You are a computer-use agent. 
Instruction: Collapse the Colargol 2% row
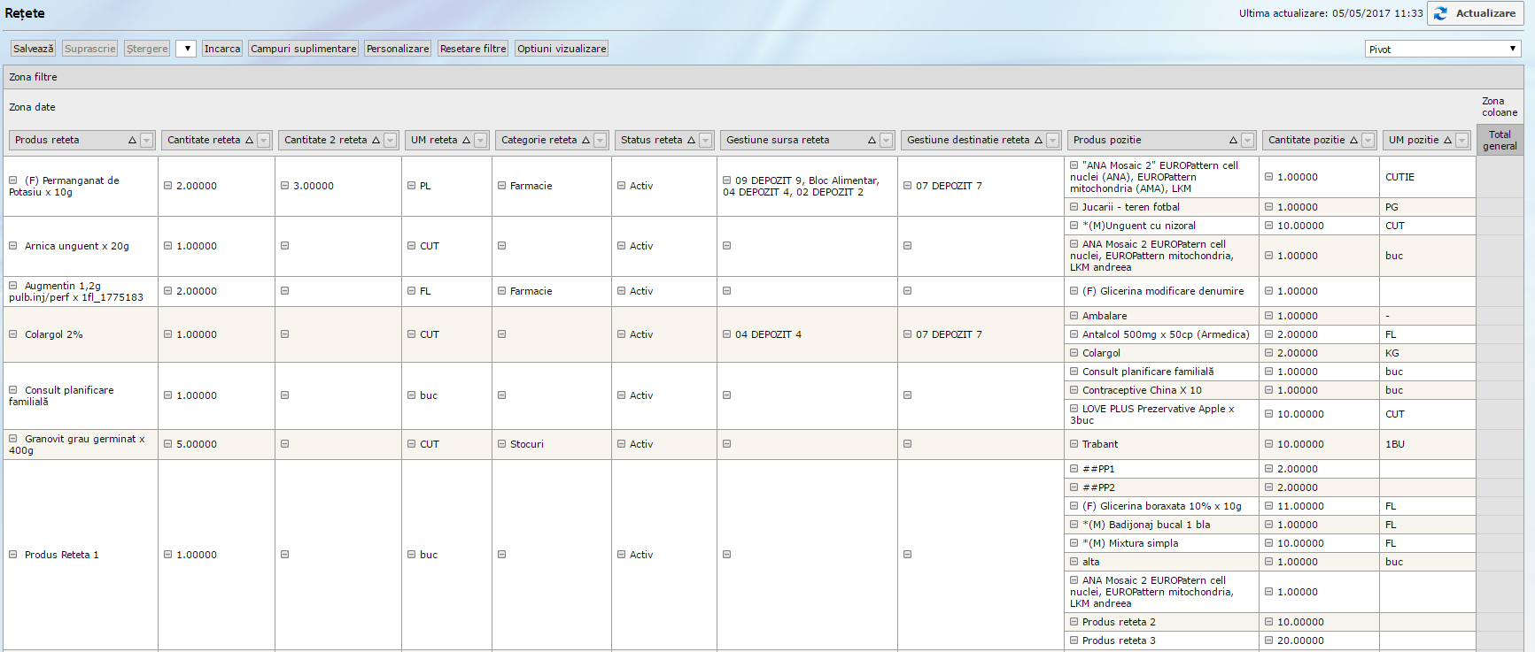tap(13, 334)
